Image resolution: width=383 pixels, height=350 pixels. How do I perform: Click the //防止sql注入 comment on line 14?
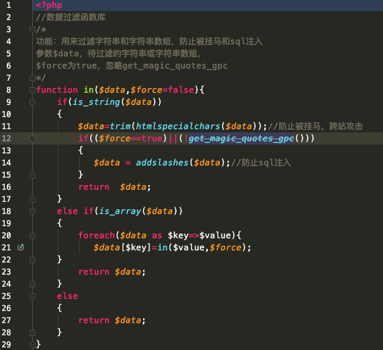coord(261,162)
